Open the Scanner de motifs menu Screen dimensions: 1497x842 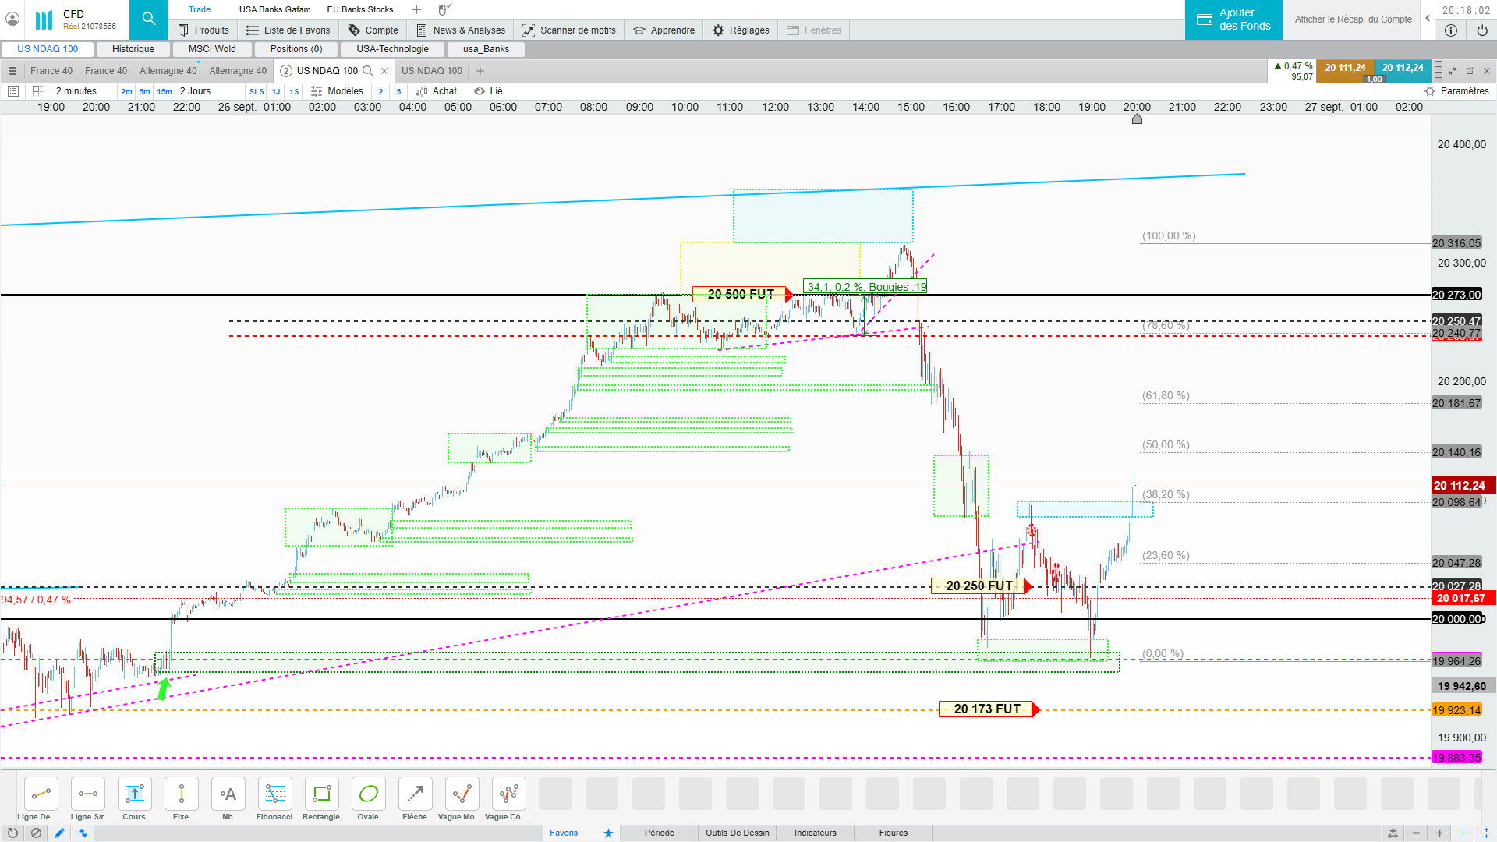(x=569, y=30)
